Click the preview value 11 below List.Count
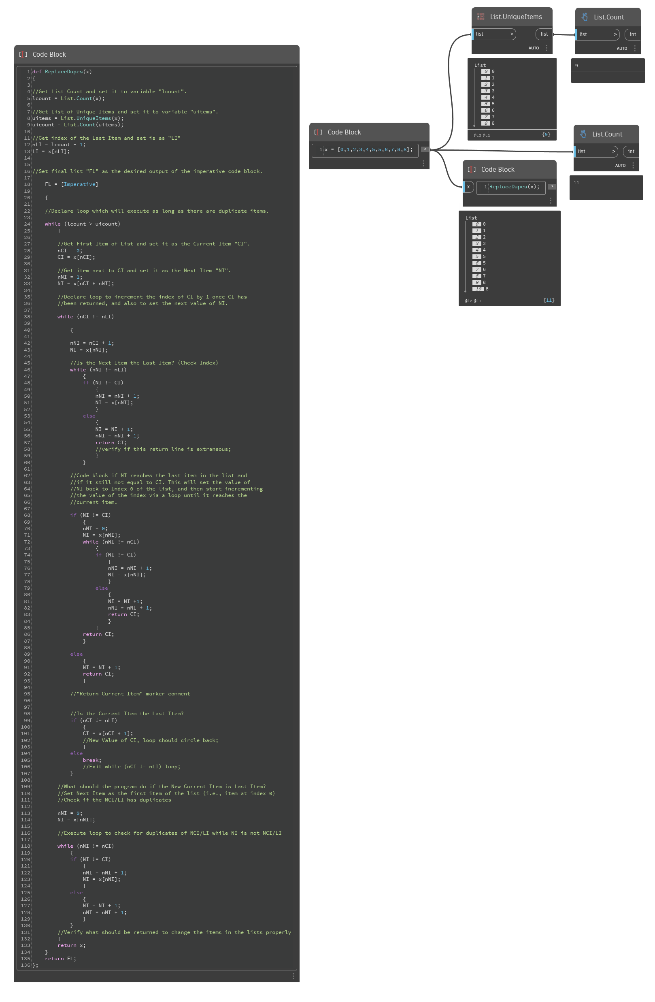655x1002 pixels. [576, 183]
